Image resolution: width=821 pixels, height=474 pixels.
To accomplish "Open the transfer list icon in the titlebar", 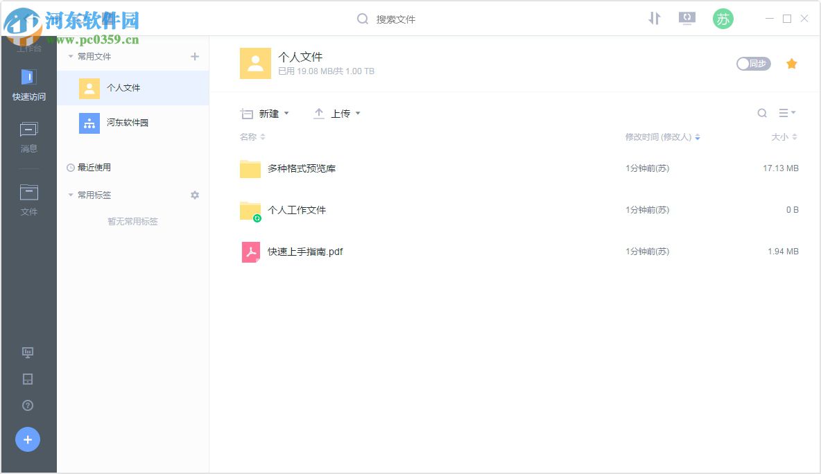I will tap(654, 19).
